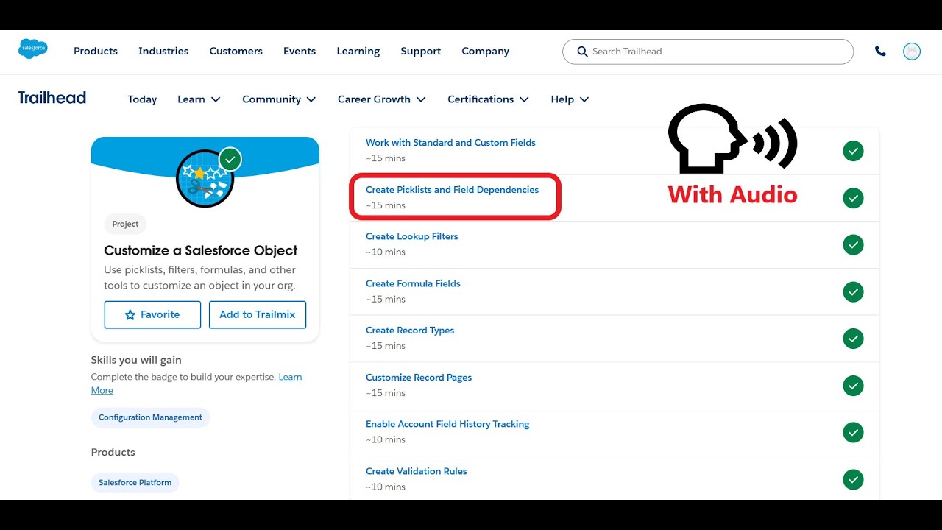
Task: Open the Create Lookup Filters step
Action: [412, 236]
